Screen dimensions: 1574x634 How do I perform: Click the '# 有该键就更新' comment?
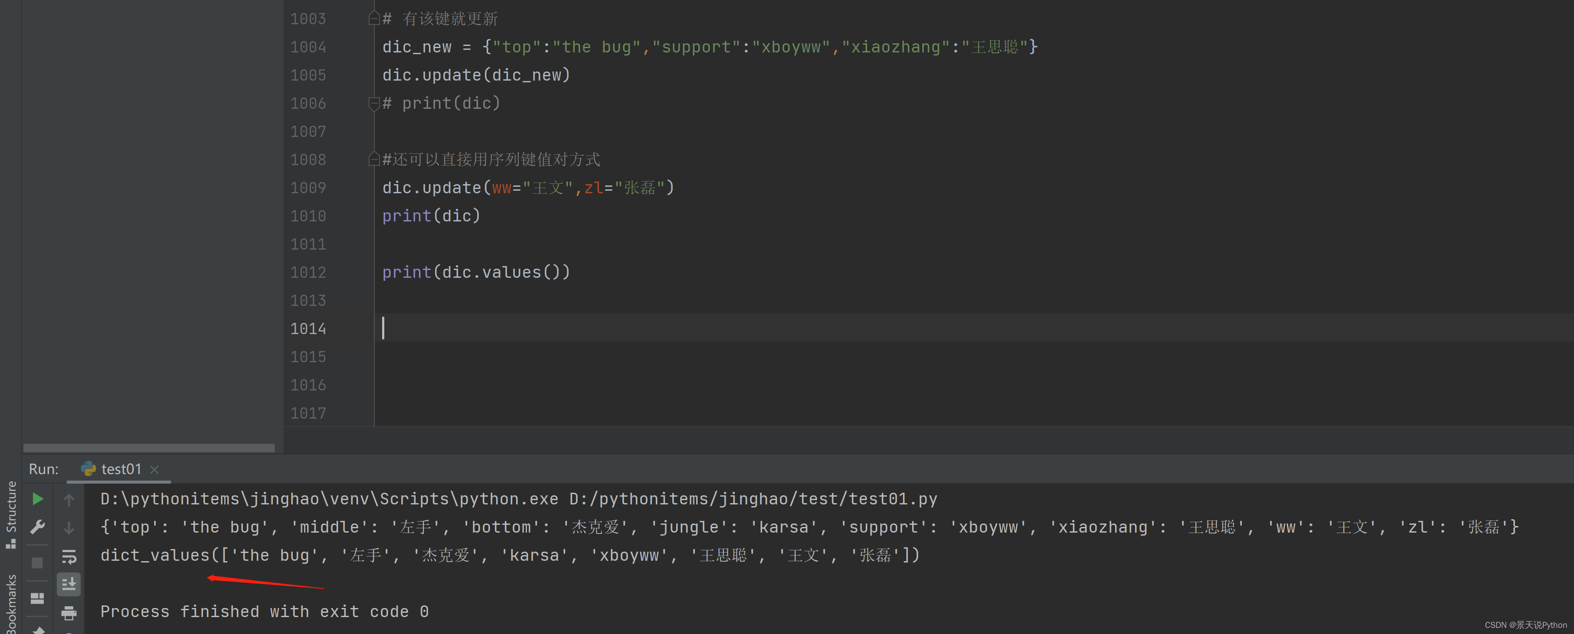(440, 19)
